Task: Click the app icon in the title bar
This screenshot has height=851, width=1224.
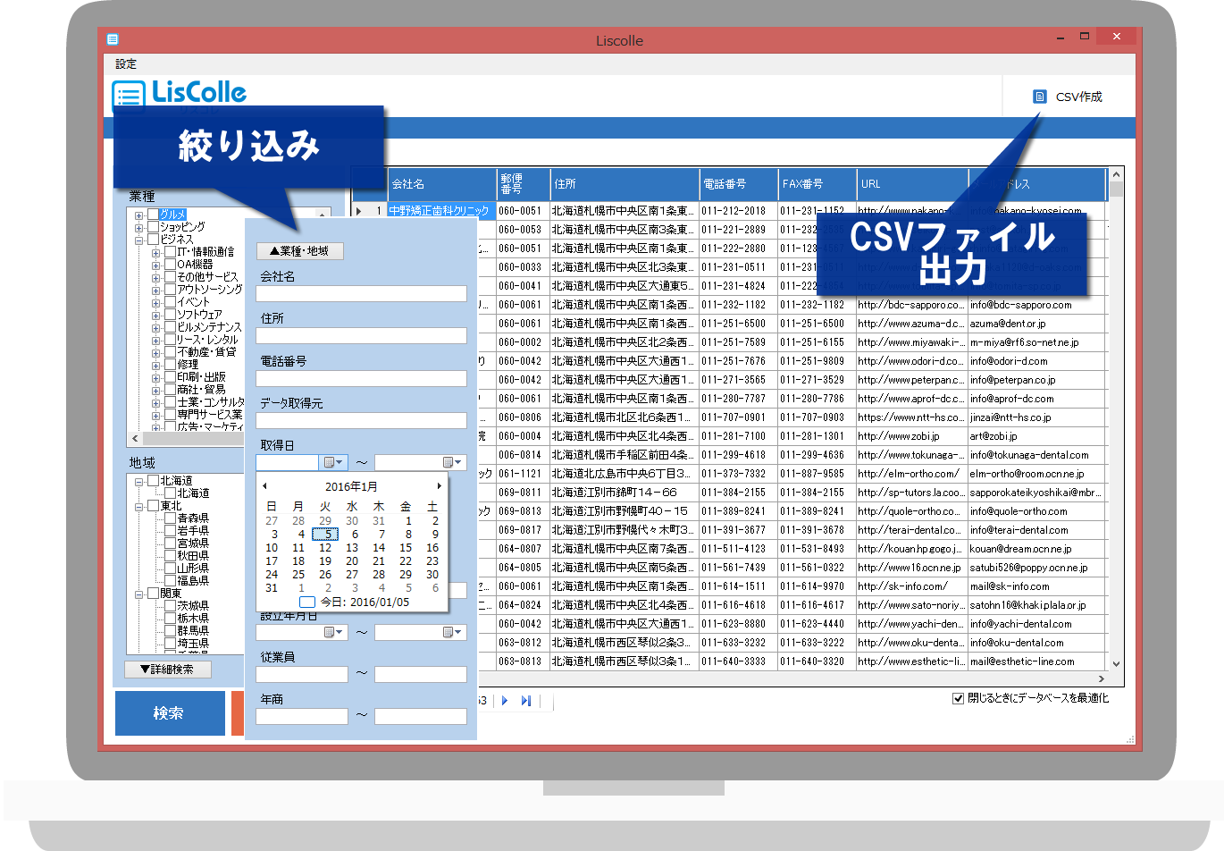Action: [113, 40]
